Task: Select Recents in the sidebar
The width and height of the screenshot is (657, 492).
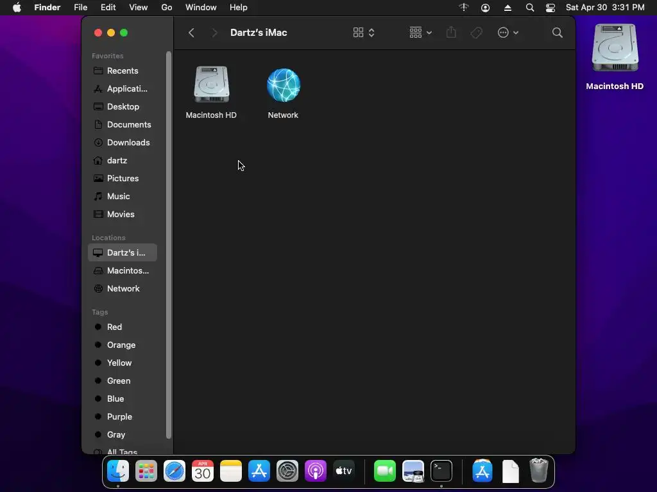Action: tap(123, 70)
